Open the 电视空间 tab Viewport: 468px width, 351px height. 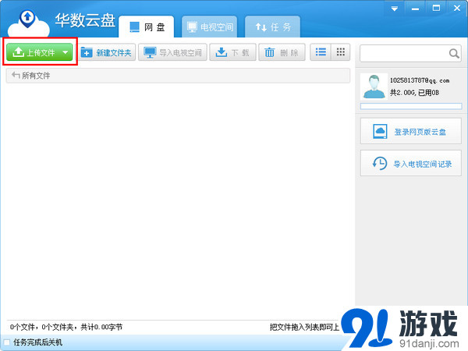coord(210,27)
